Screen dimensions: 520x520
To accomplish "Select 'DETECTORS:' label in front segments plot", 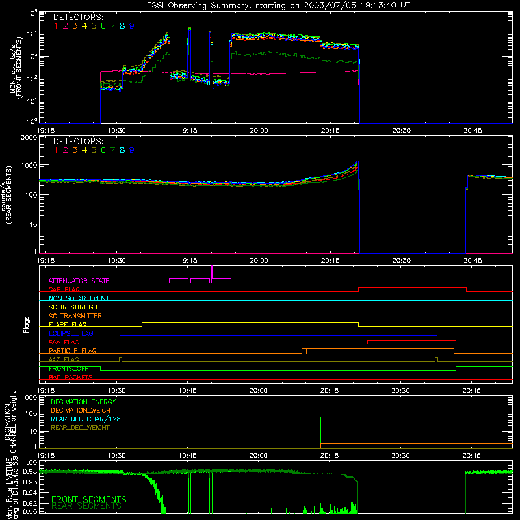I will (x=79, y=17).
